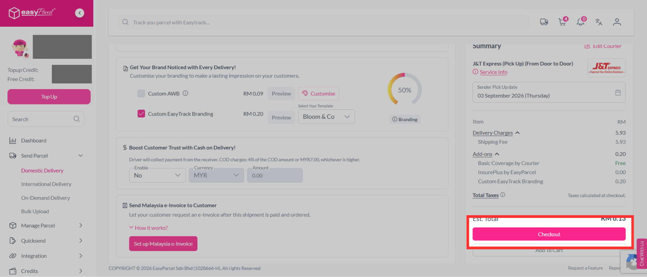This screenshot has height=277, width=647.
Task: Click the Custom AWB info icon
Action: (186, 93)
